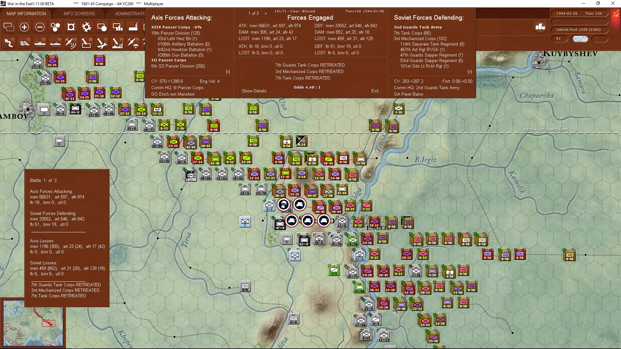Expand Soviet defending forces list arrow

(x=470, y=72)
